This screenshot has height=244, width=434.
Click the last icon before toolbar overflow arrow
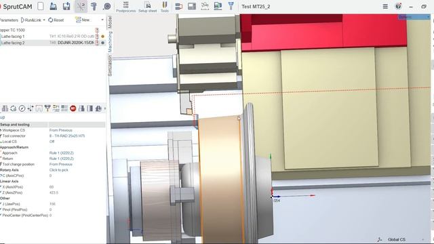[98, 108]
